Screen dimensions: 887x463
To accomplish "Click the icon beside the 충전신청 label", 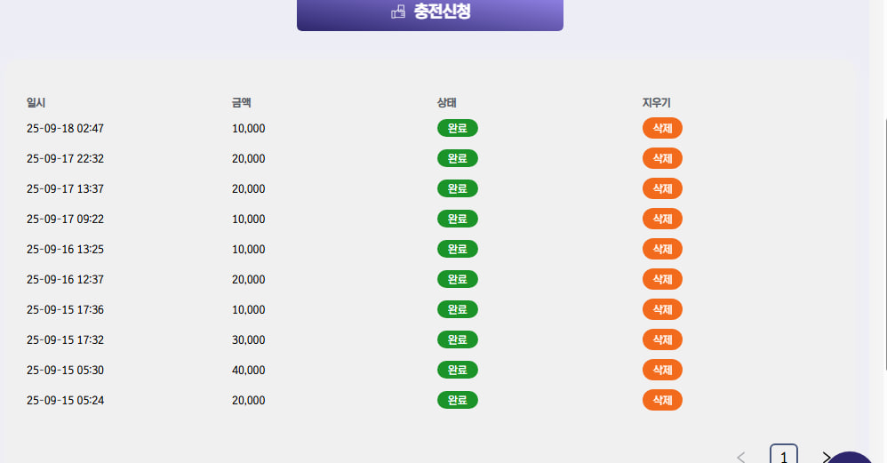I will pyautogui.click(x=398, y=12).
